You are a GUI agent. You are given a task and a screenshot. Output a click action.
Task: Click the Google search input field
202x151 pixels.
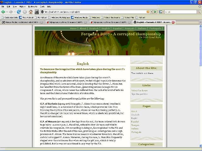(x=180, y=12)
